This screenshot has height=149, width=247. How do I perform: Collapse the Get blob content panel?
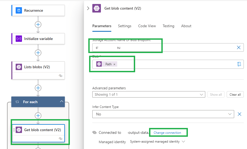[88, 8]
